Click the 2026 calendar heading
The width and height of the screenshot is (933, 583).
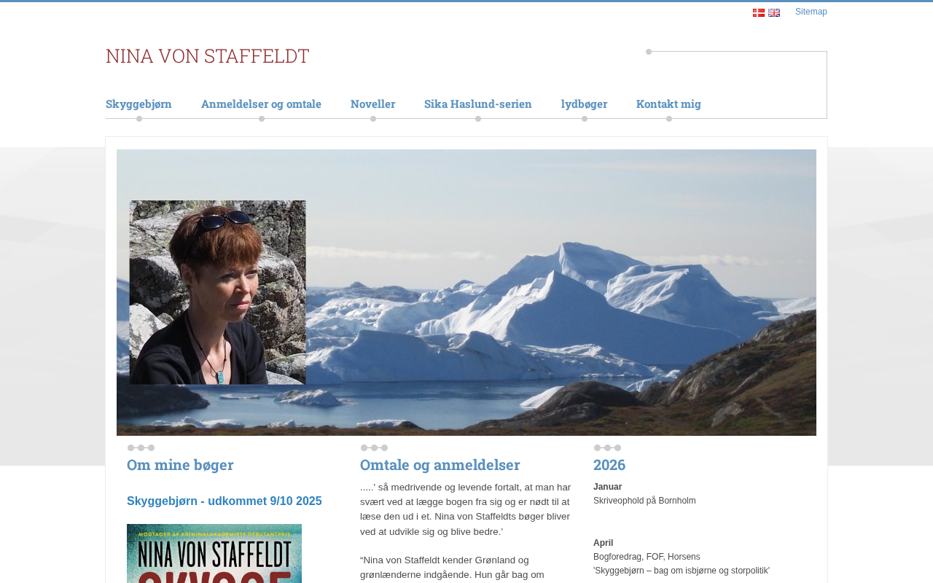coord(609,465)
